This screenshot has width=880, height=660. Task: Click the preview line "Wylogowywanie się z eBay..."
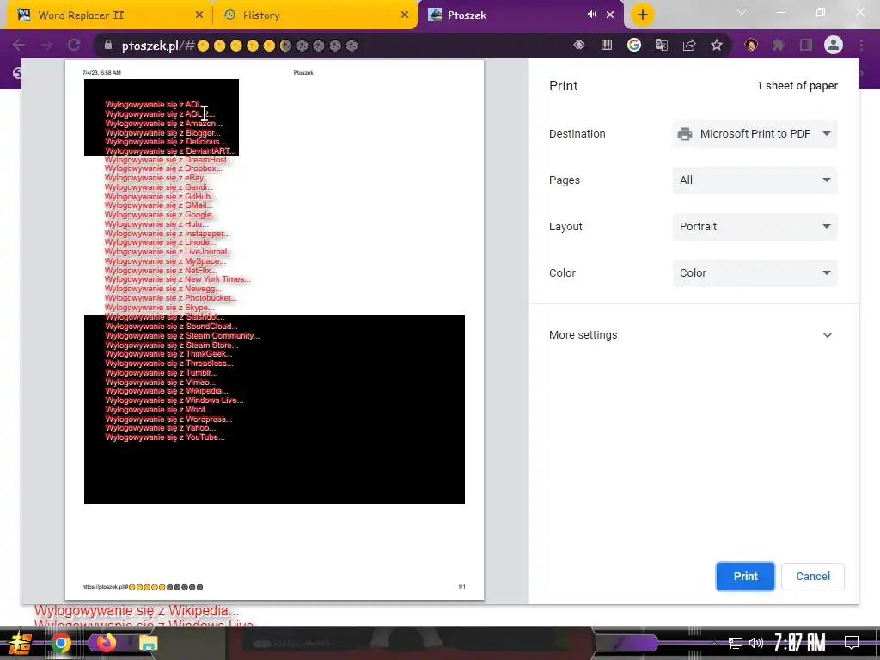[157, 178]
